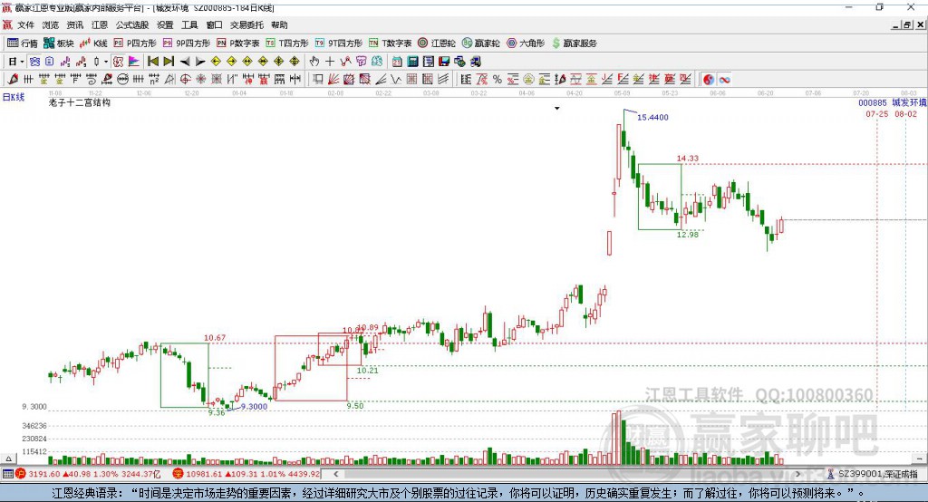Click the upward triangle at volume panel left
The width and height of the screenshot is (928, 502).
[x=8, y=459]
